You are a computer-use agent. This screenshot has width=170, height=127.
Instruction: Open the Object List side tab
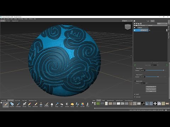tap(169, 28)
